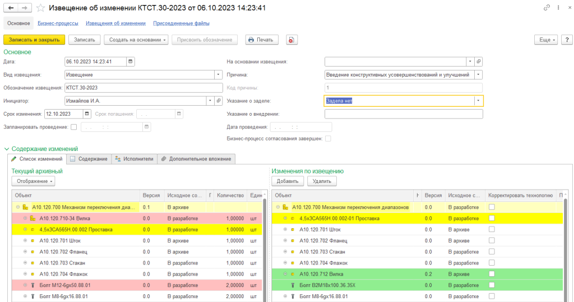Viewport: 574px width, 302px height.
Task: Click the Обозначение извещения input field
Action: [x=143, y=88]
